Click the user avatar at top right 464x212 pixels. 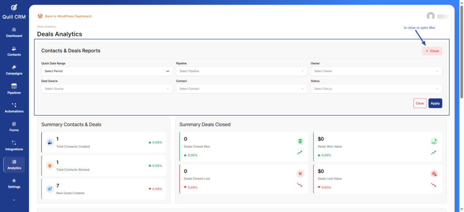(x=430, y=16)
